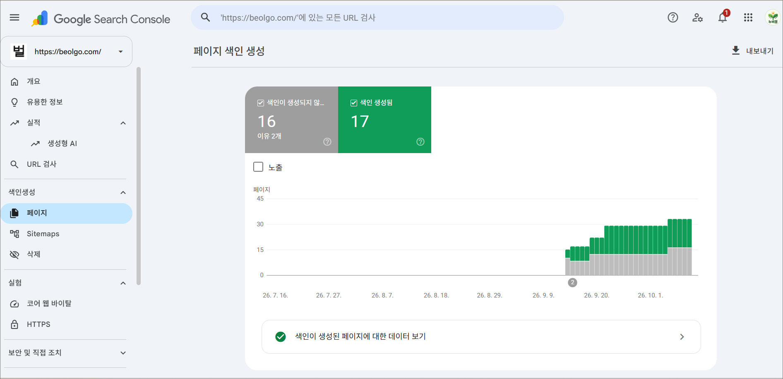Viewport: 783px width, 379px height.
Task: Click the URL inspection search field
Action: [377, 17]
